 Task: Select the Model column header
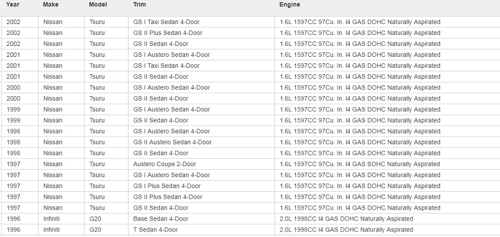tap(98, 4)
